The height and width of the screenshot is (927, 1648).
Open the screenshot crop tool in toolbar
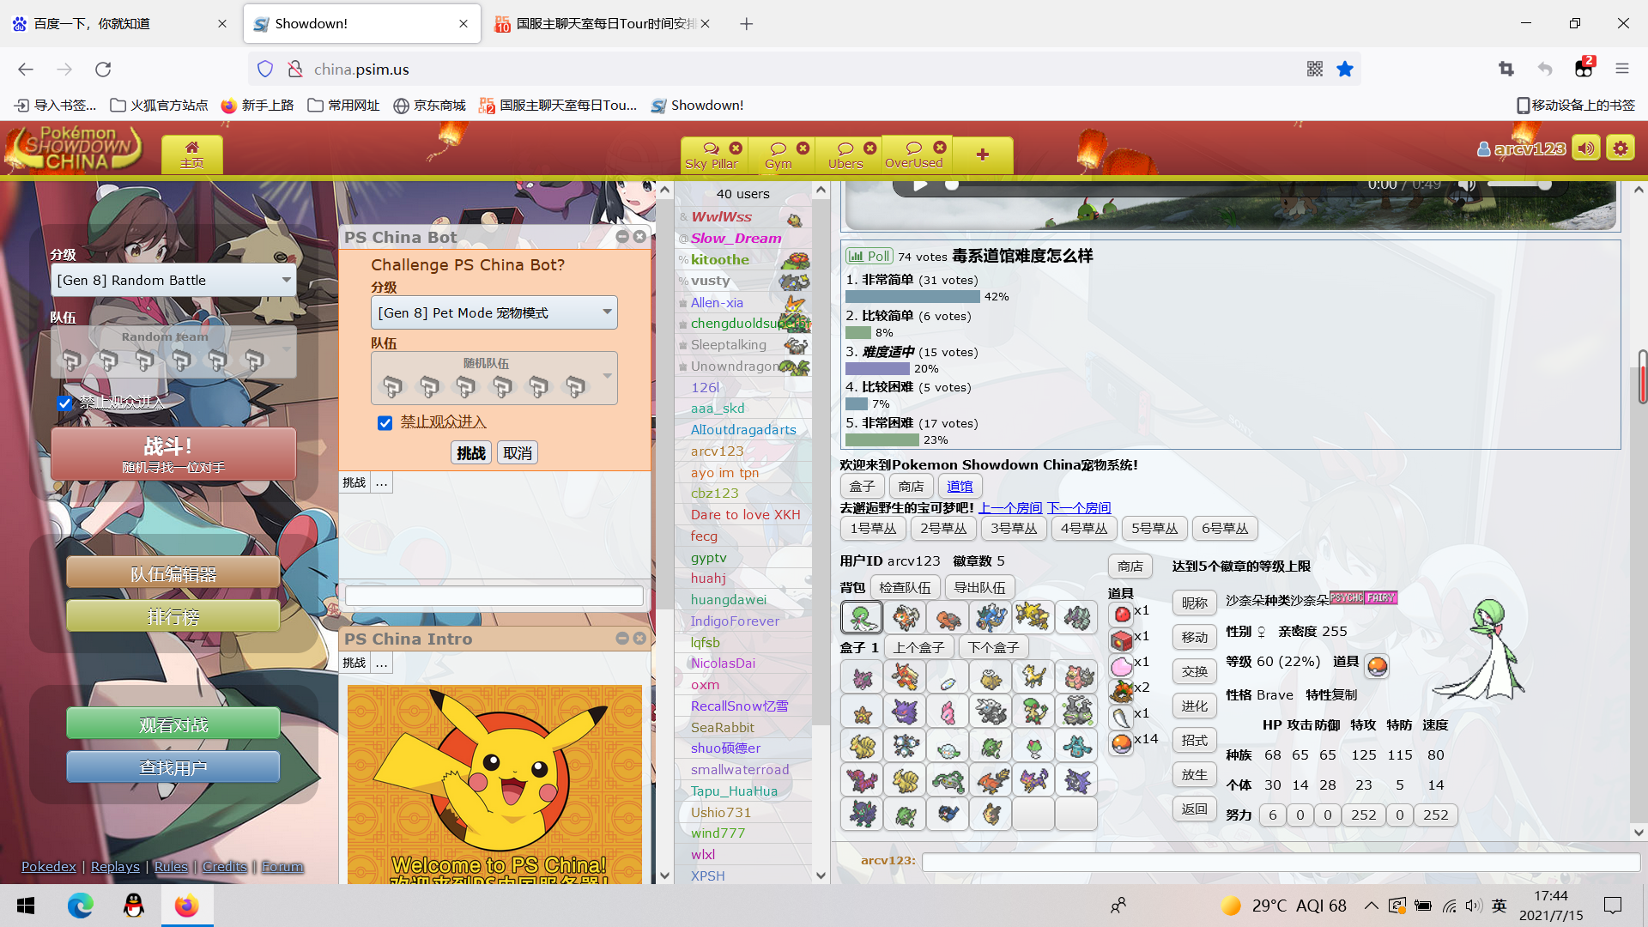pyautogui.click(x=1506, y=69)
